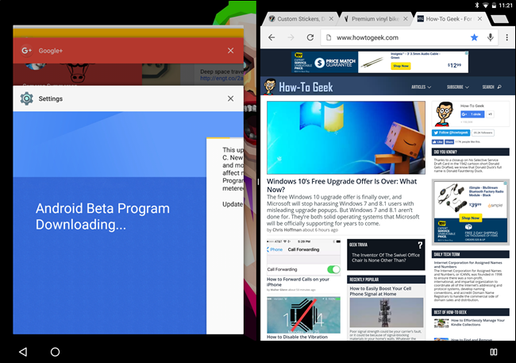Close the How-To Geek tab
The height and width of the screenshot is (363, 516).
pyautogui.click(x=479, y=19)
